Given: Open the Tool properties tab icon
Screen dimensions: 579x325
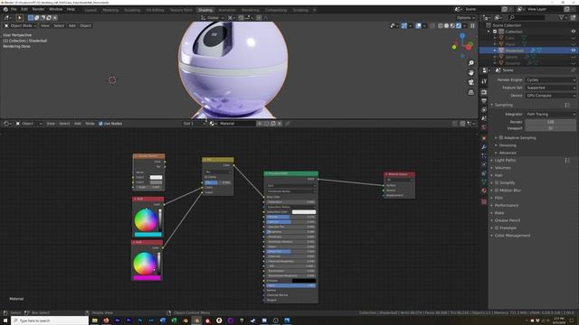Looking at the screenshot, I should pyautogui.click(x=484, y=81).
